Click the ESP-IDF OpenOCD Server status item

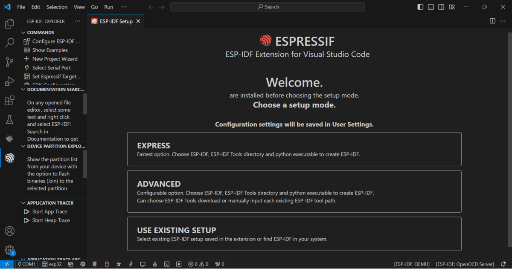pyautogui.click(x=465, y=264)
